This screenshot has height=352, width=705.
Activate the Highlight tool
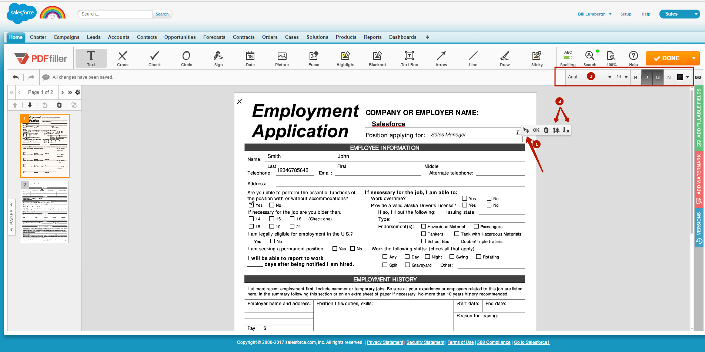point(345,58)
